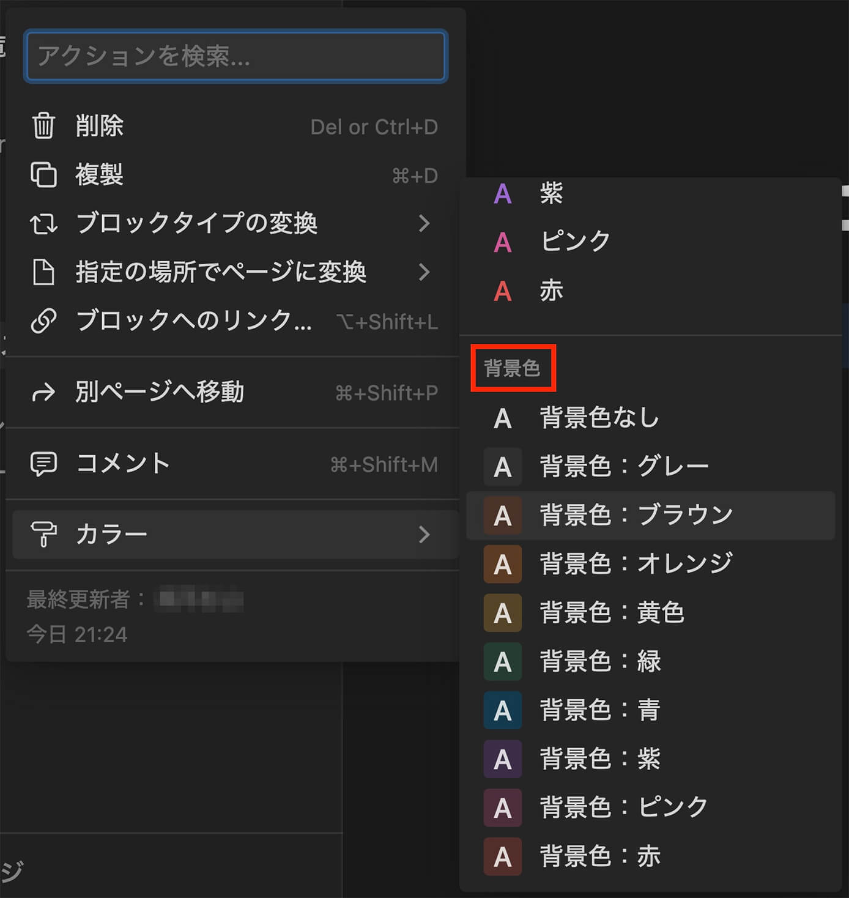Pick the red text color A swatch
Viewport: 849px width, 898px height.
click(x=503, y=291)
